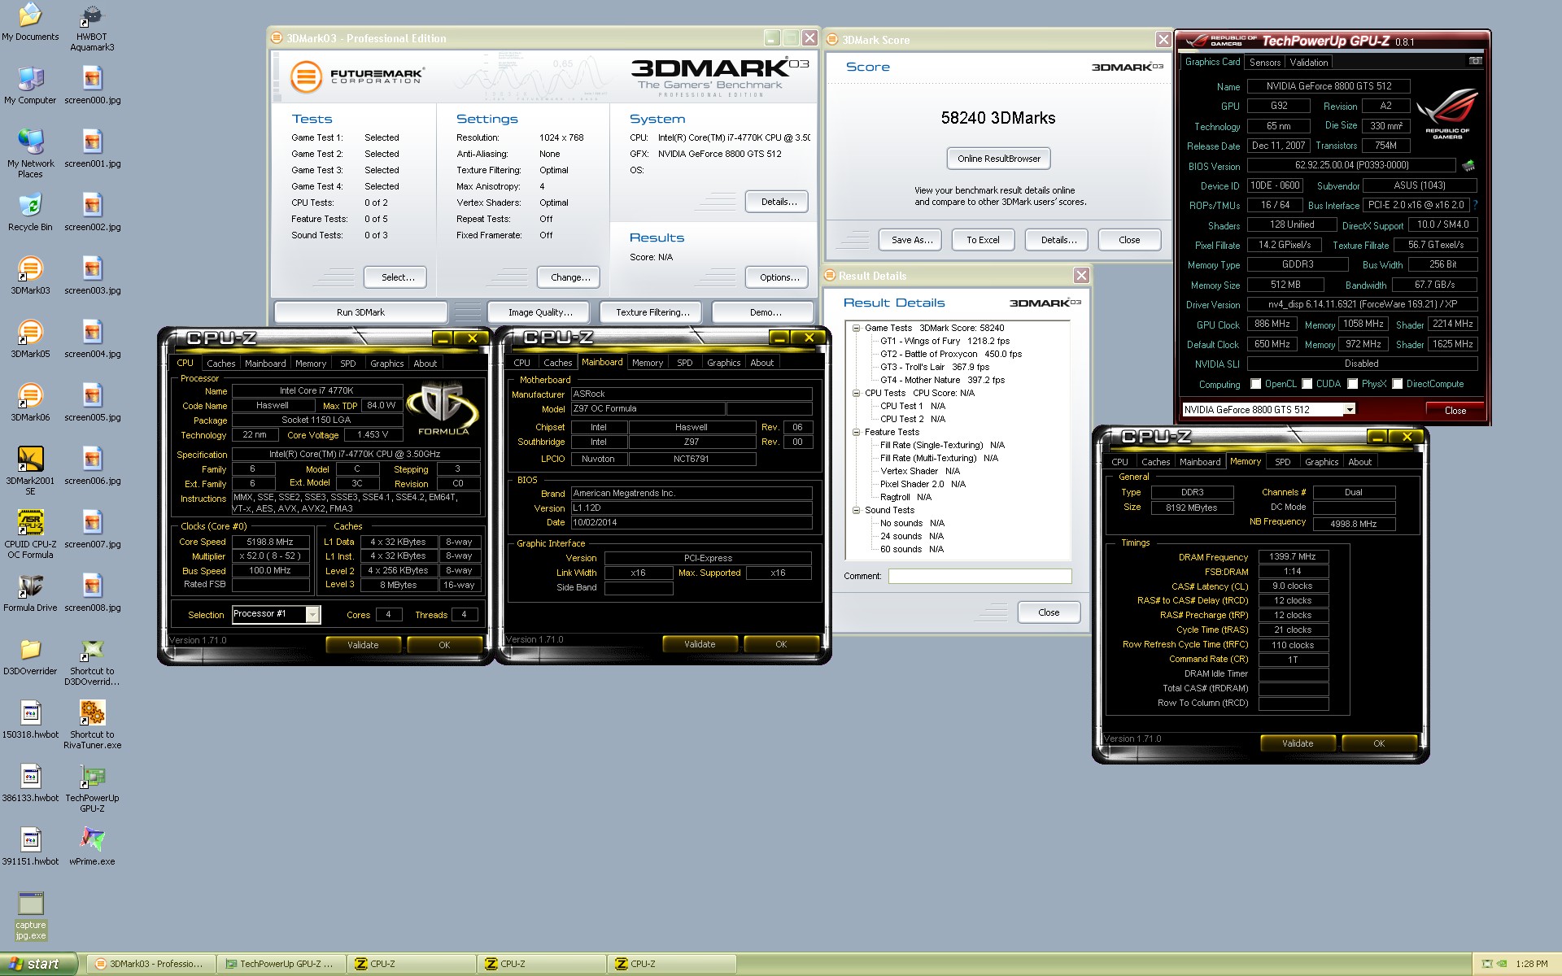Open TechPowerUp GPU-Z desktop shortcut
This screenshot has width=1562, height=976.
coord(92,788)
